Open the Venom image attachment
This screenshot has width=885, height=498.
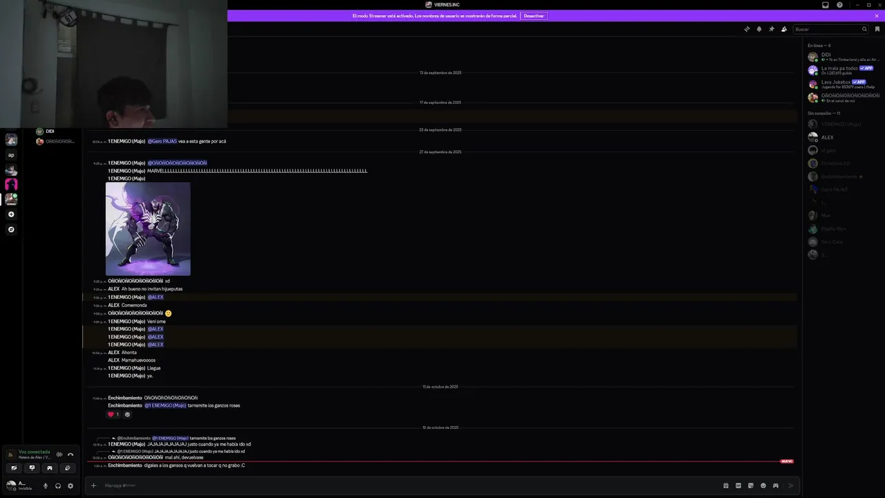click(148, 229)
